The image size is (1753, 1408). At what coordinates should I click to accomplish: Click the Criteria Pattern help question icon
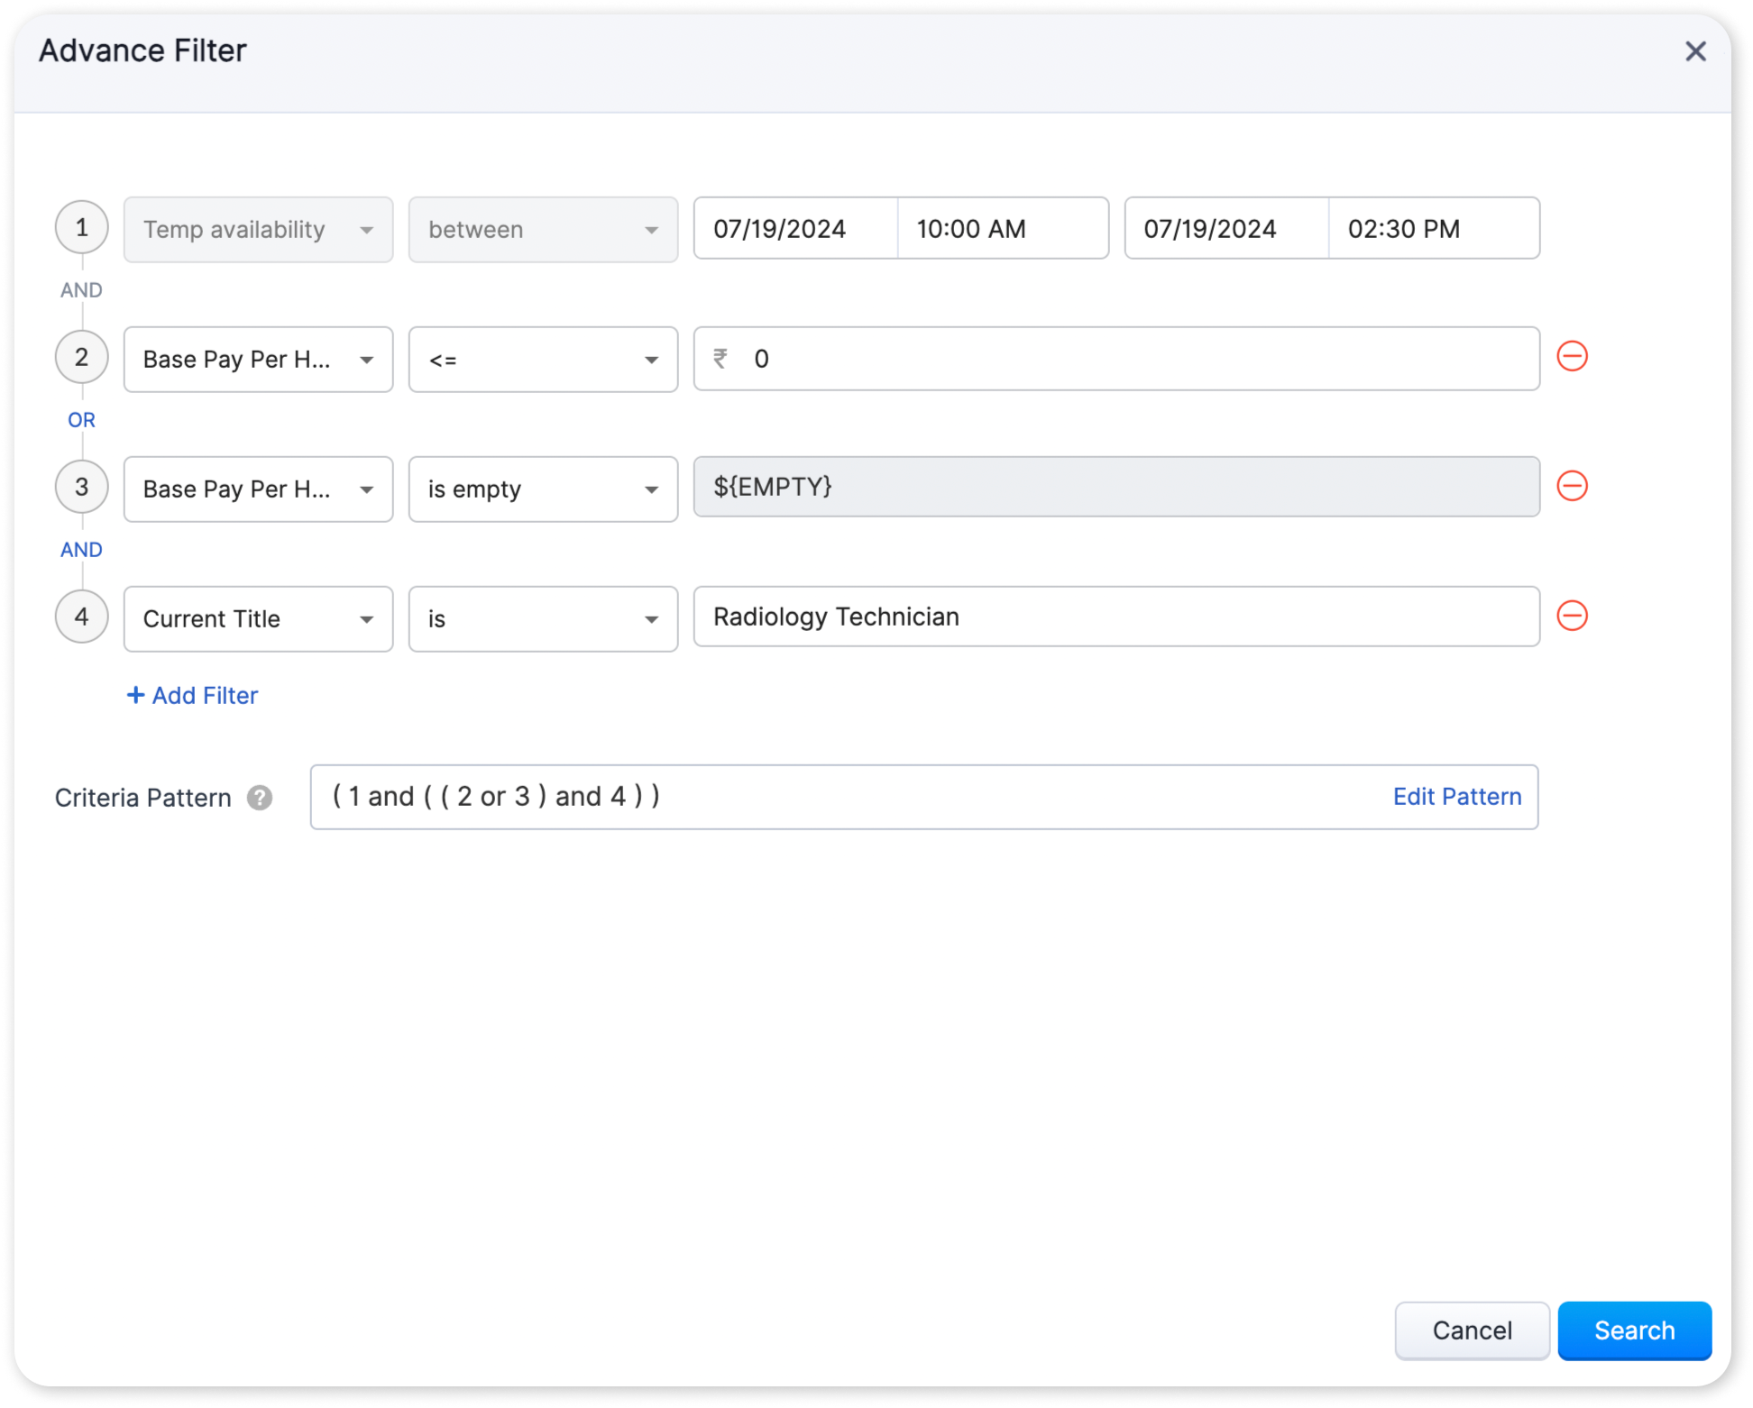[x=260, y=798]
